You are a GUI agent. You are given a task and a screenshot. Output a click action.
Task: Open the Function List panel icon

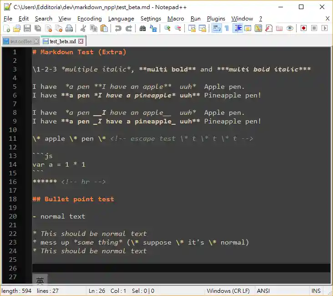pos(269,28)
